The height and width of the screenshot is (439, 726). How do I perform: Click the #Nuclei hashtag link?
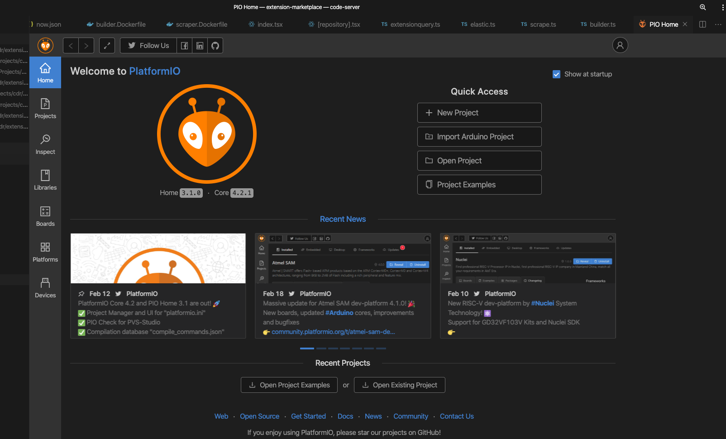[x=542, y=303]
